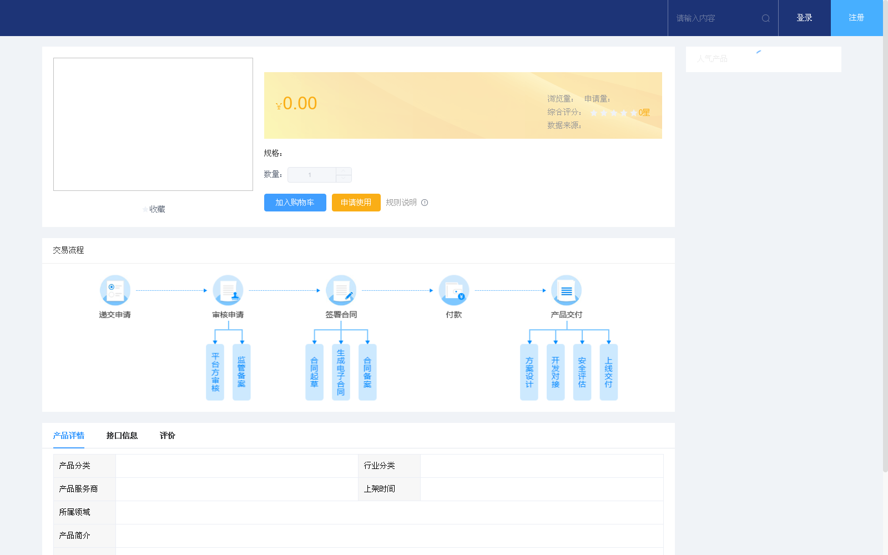Switch to the 产品详情 tab
Viewport: 888px width, 555px height.
pyautogui.click(x=69, y=436)
